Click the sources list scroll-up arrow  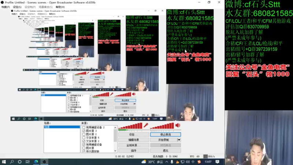[x=115, y=128]
